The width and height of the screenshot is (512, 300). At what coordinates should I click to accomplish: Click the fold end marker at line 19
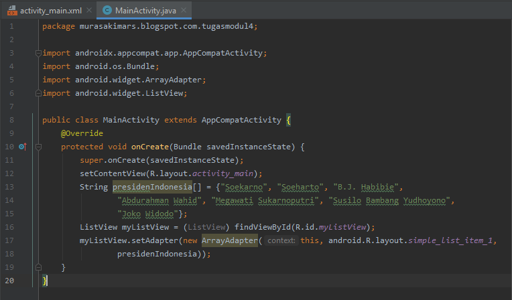pyautogui.click(x=38, y=267)
